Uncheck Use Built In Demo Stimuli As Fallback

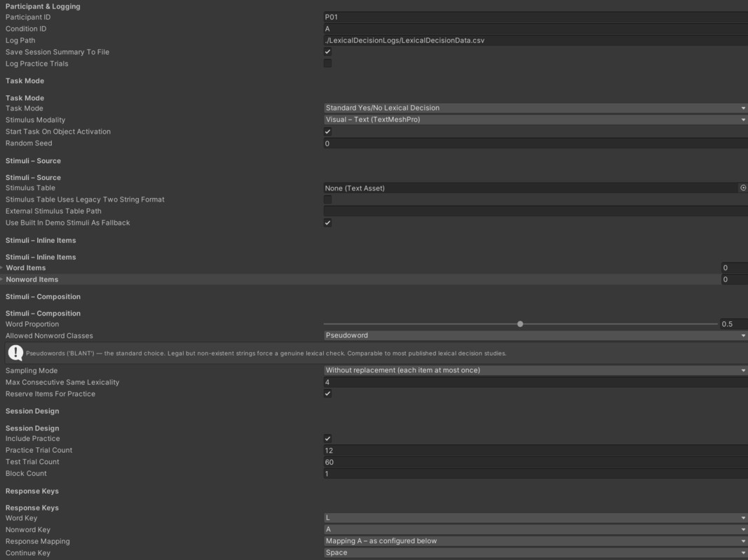tap(327, 223)
